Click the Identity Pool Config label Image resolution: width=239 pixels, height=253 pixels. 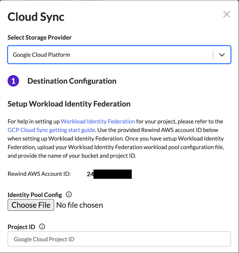pyautogui.click(x=35, y=195)
